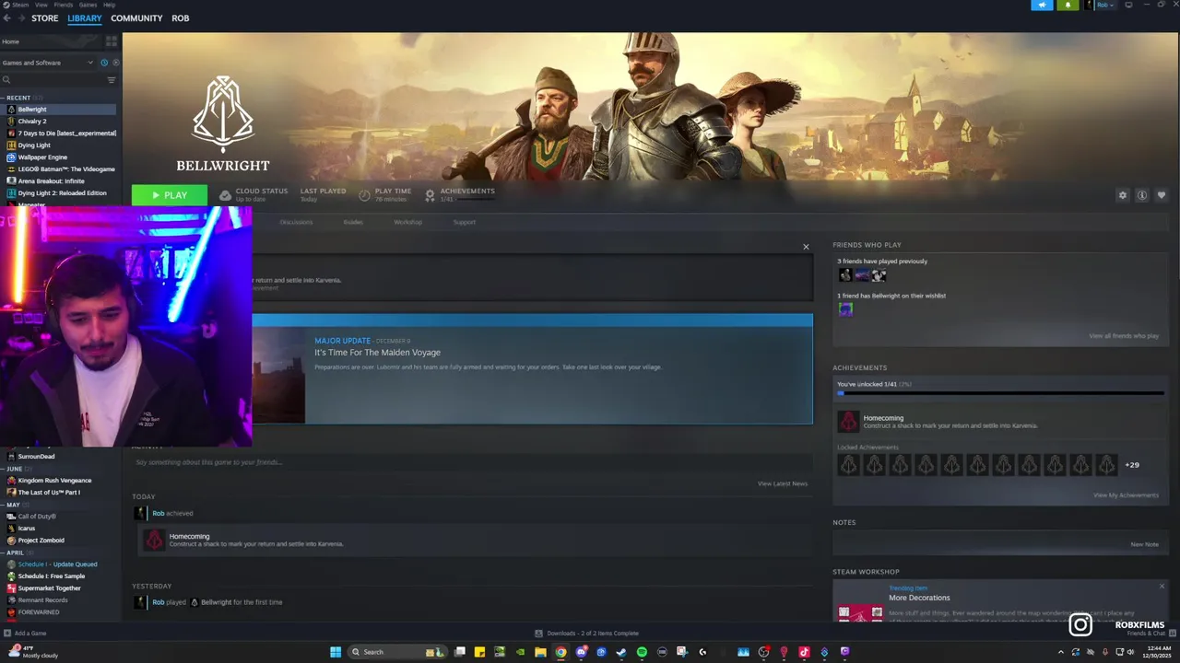Open the wishlist friend's avatar
The image size is (1180, 663).
pos(845,309)
